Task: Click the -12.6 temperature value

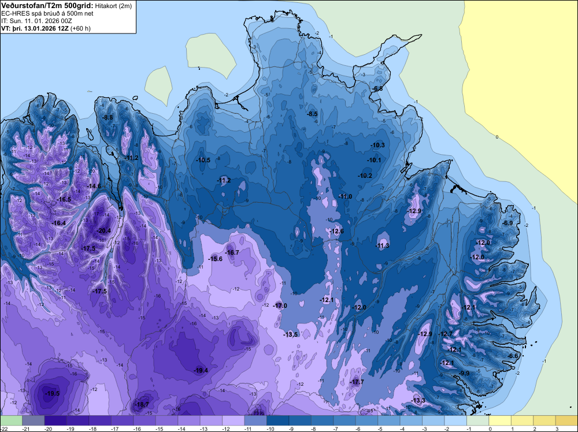Action: (336, 231)
